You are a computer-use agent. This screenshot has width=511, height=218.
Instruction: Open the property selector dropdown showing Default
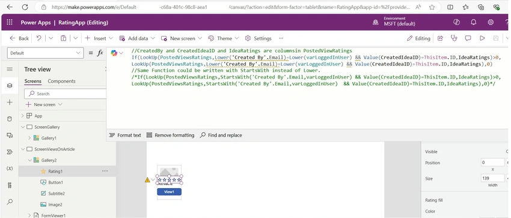tap(45, 53)
